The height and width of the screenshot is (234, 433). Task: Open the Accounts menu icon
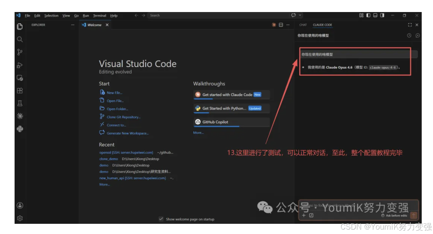click(x=20, y=205)
